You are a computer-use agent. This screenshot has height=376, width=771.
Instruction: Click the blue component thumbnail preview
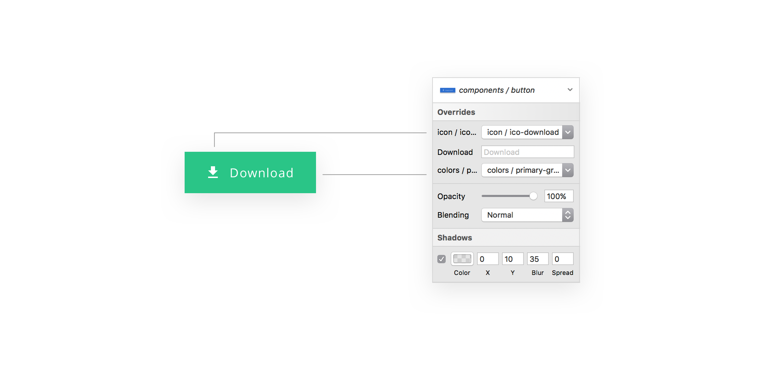[448, 90]
